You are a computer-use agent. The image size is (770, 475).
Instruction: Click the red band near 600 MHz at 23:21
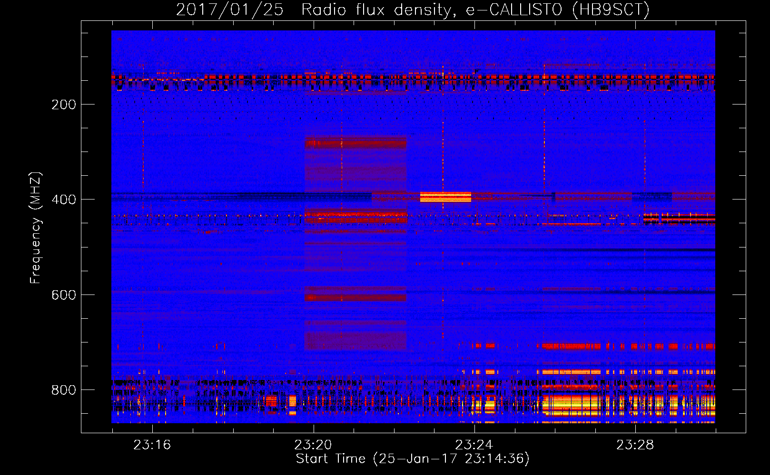355,298
